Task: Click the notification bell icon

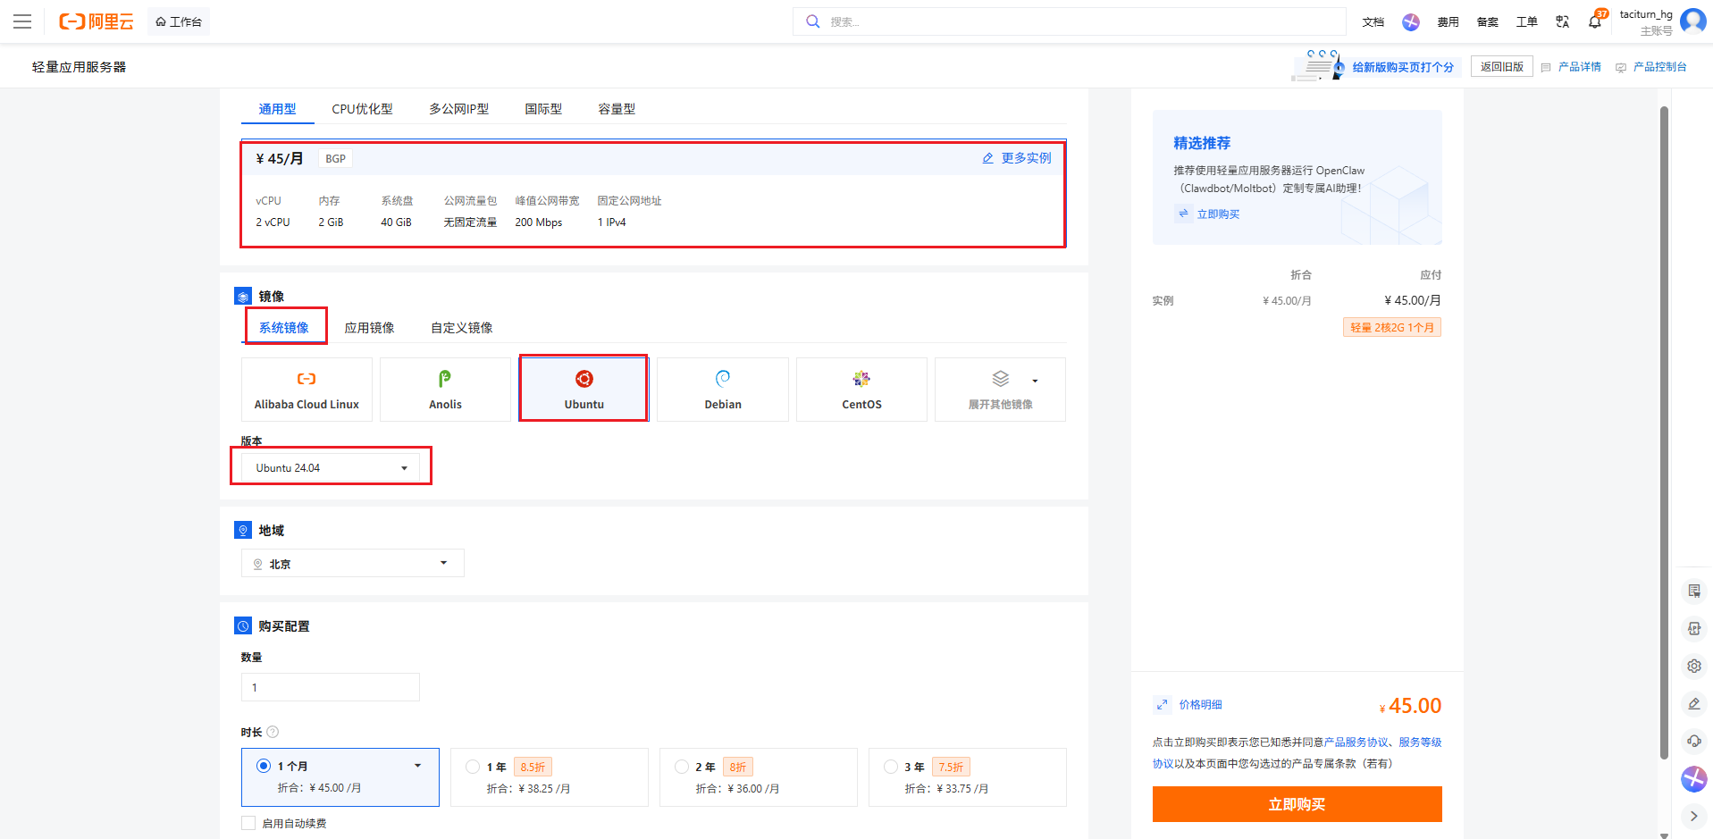Action: (x=1594, y=21)
